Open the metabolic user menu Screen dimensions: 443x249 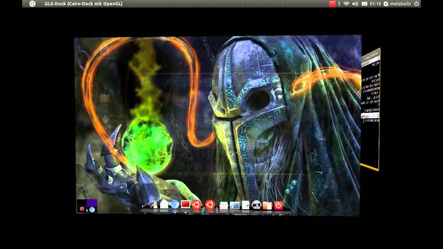point(398,4)
